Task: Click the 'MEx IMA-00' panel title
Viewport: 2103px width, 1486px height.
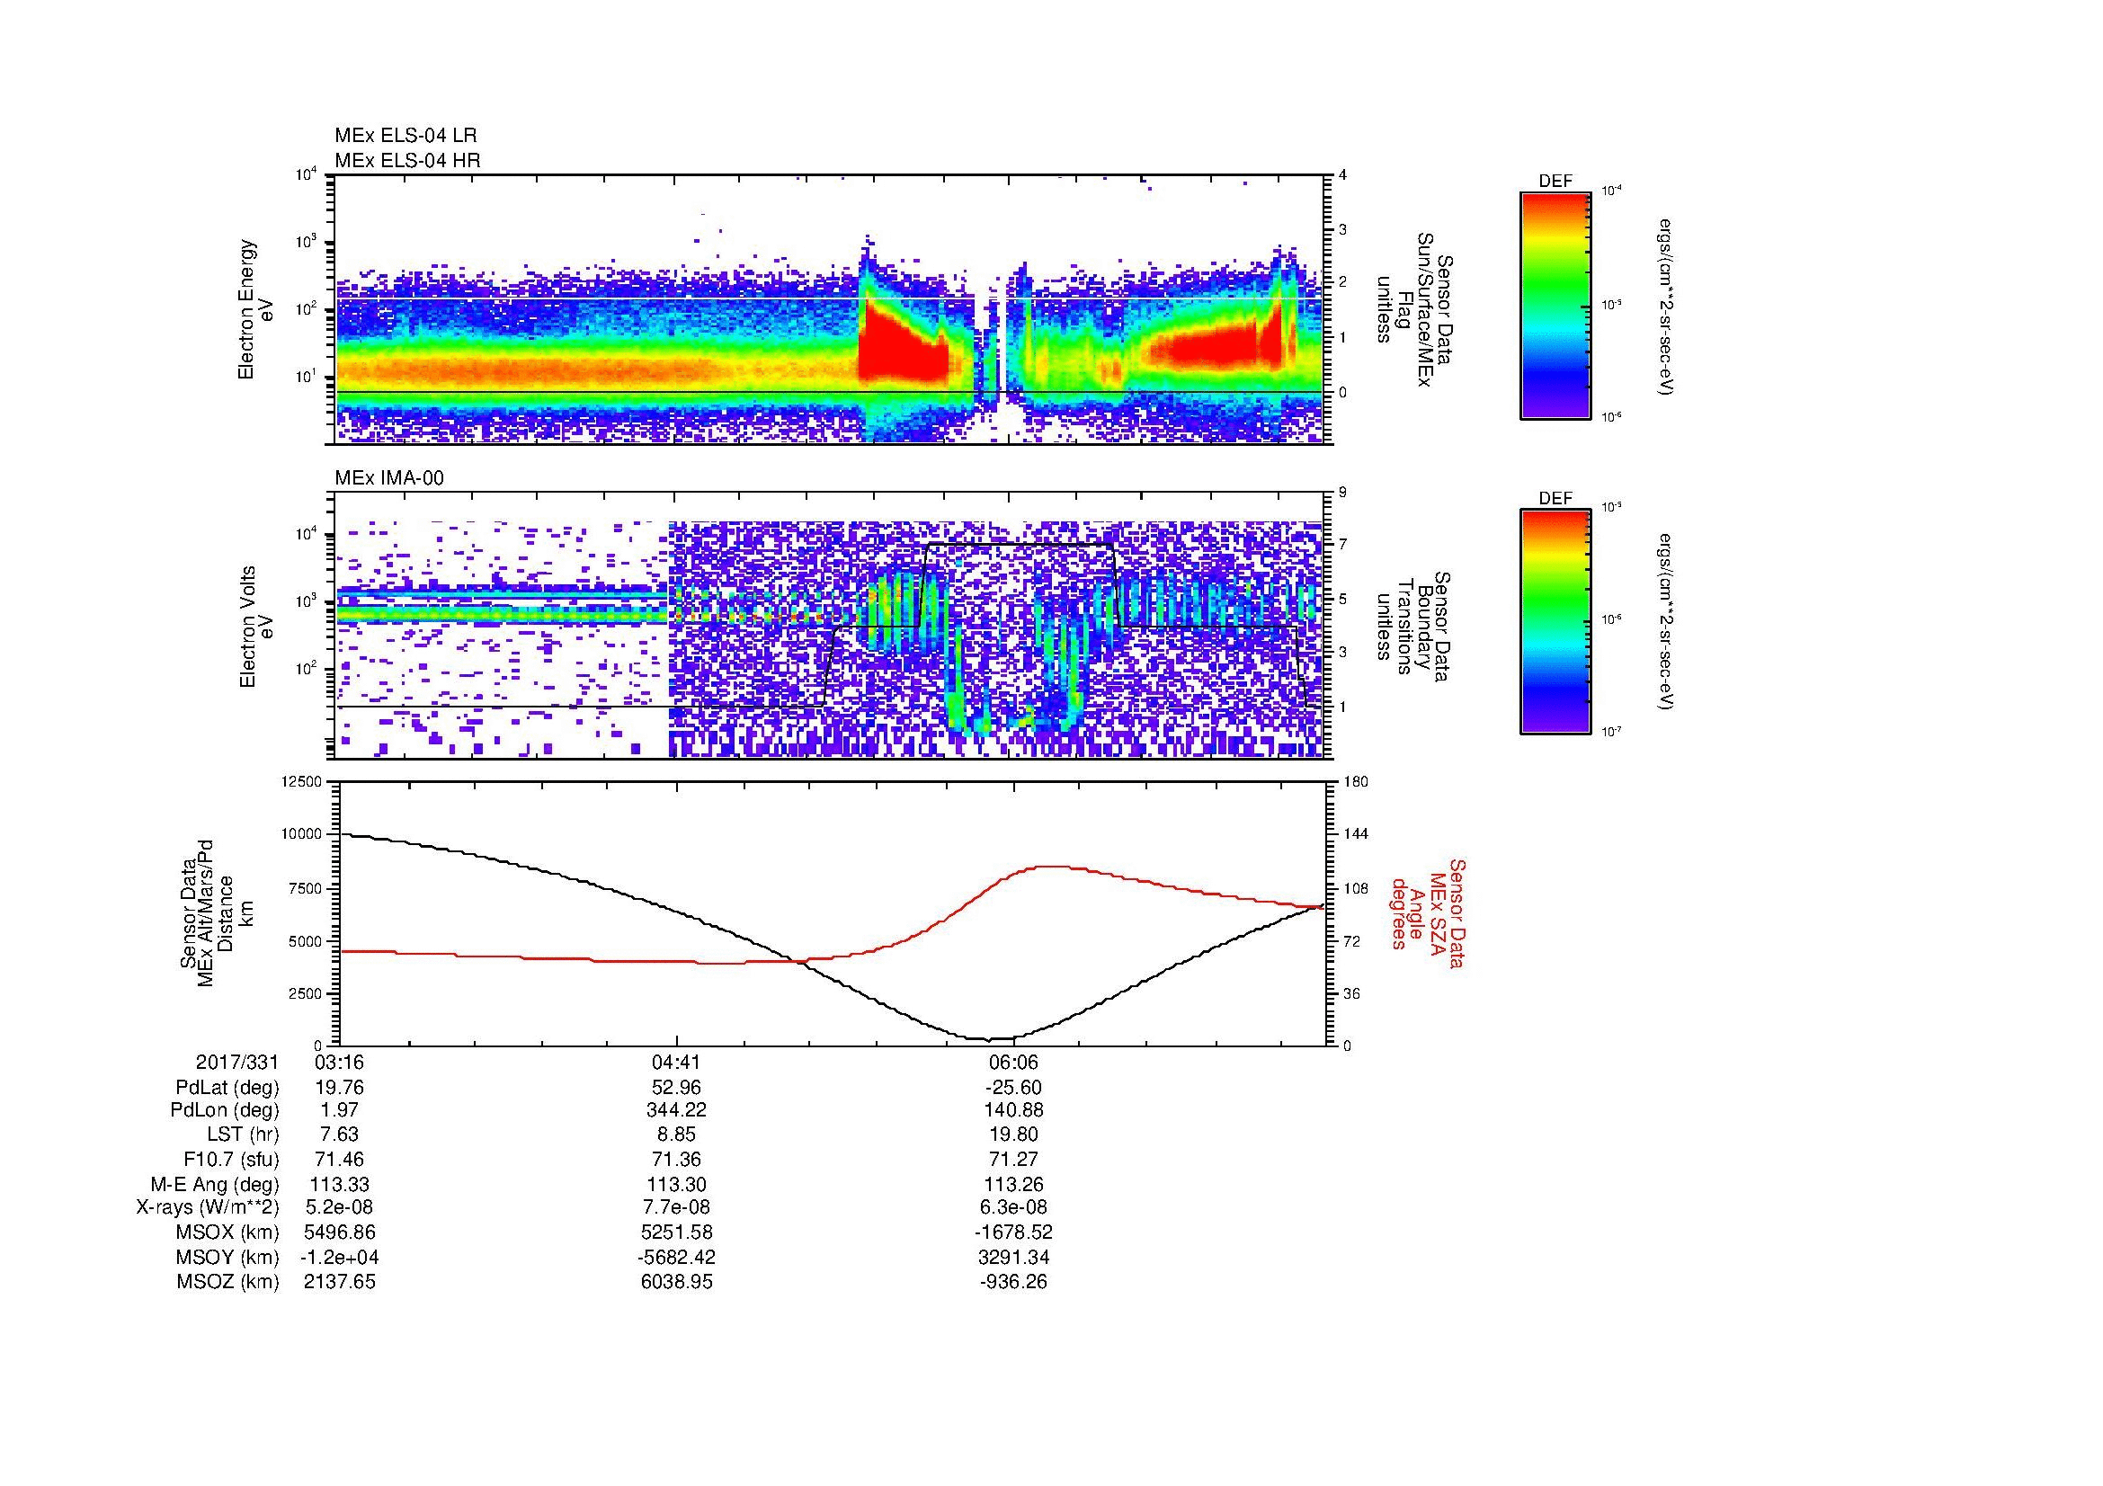Action: (x=389, y=478)
